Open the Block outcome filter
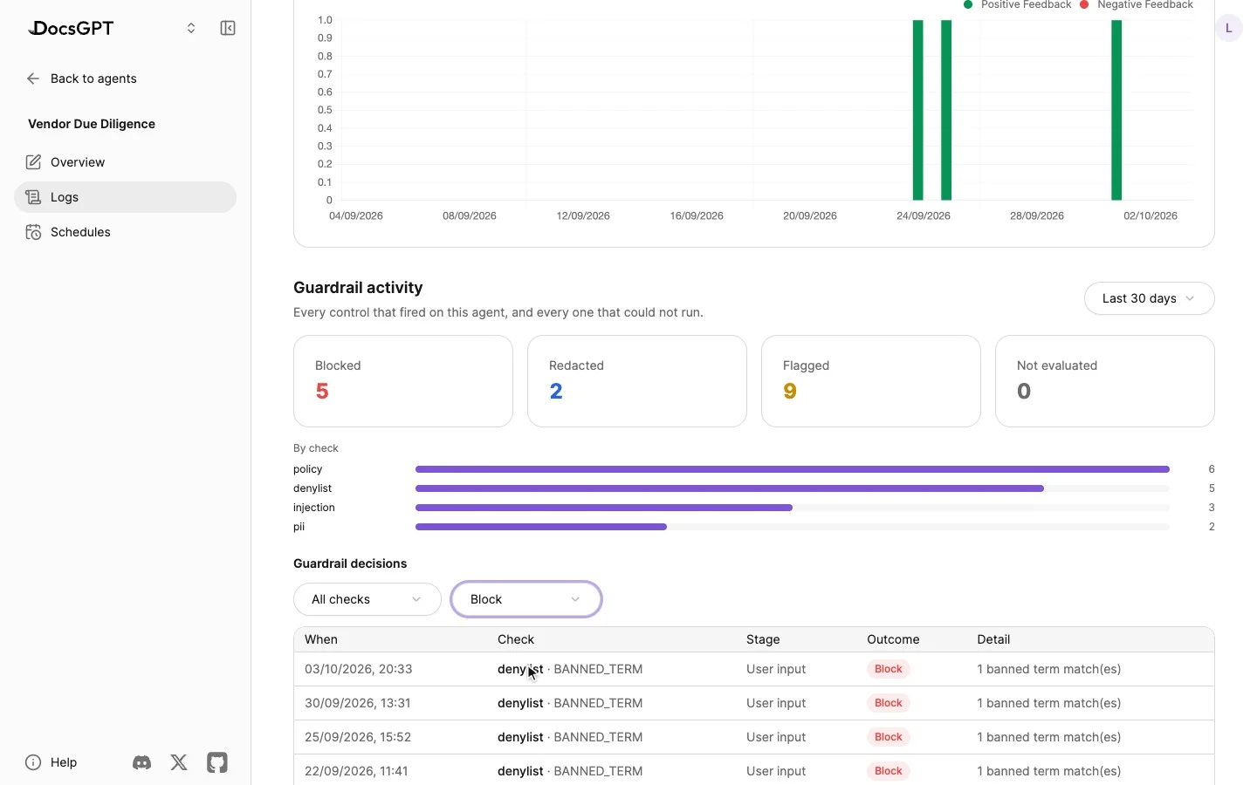 (526, 599)
